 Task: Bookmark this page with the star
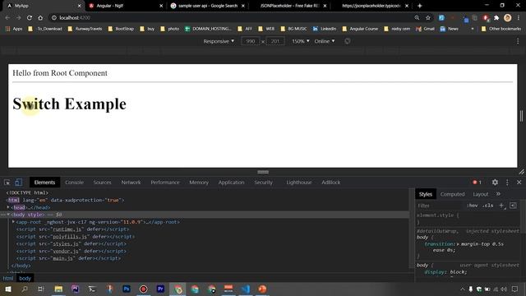[428, 18]
